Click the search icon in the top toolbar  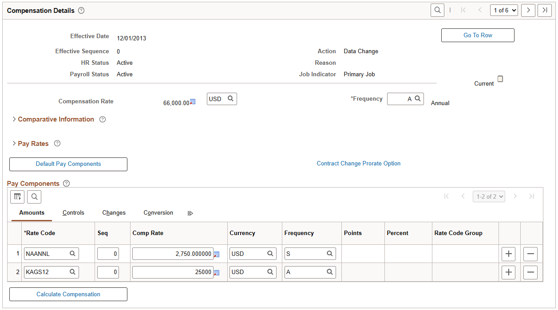[x=437, y=10]
